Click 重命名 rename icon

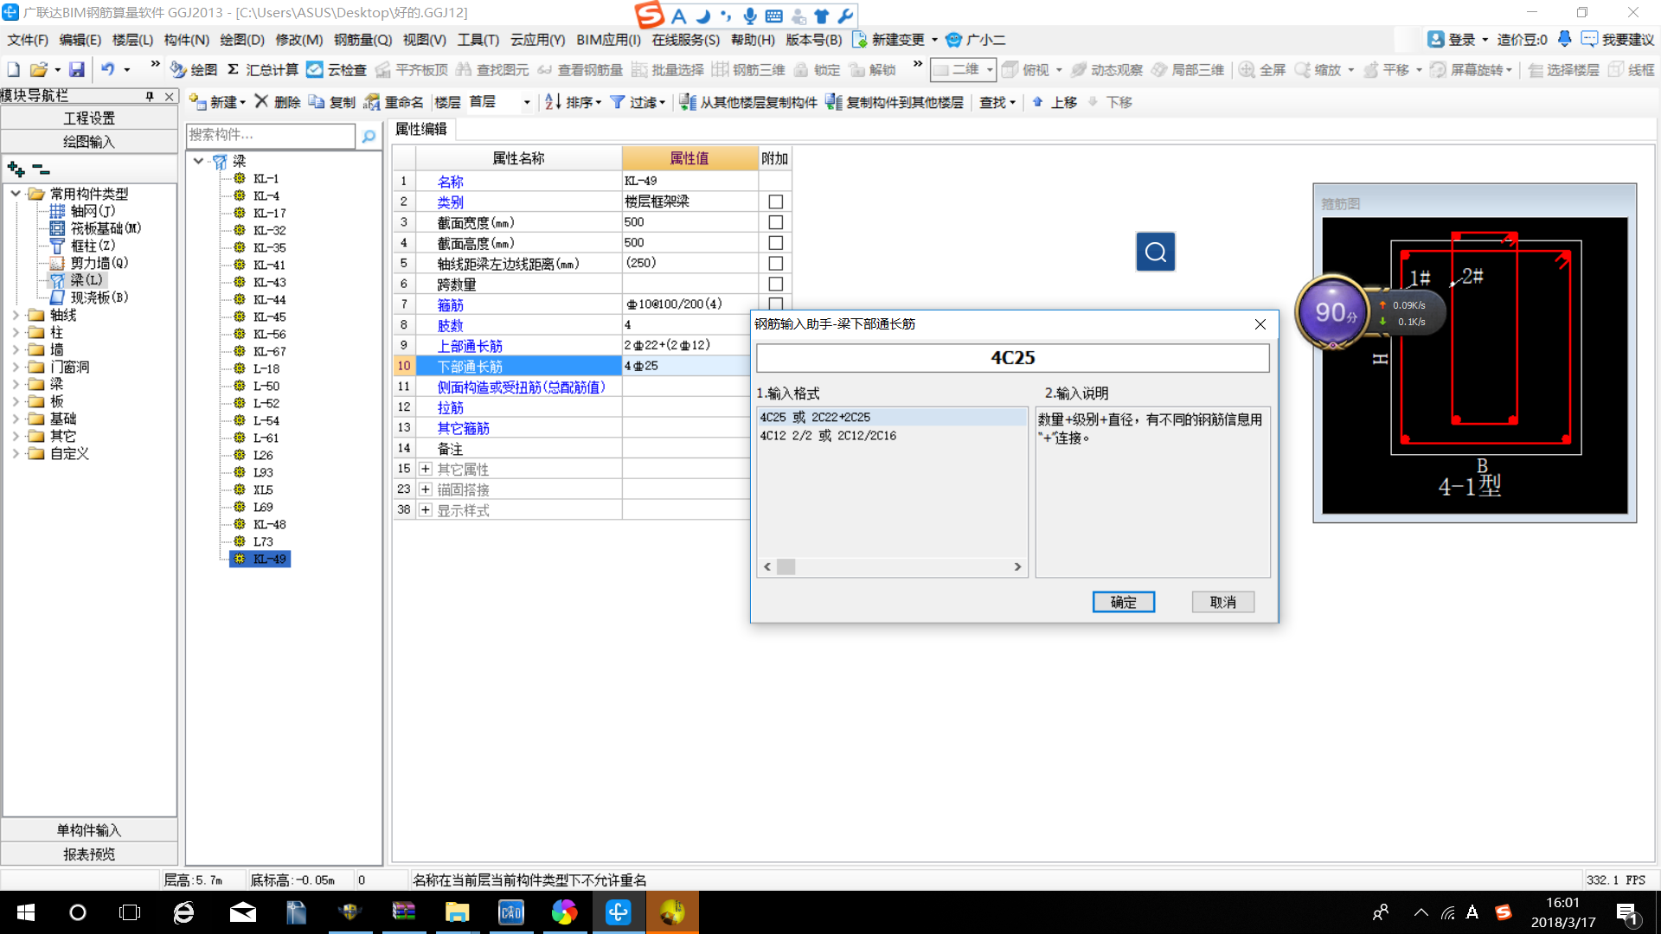coord(394,102)
